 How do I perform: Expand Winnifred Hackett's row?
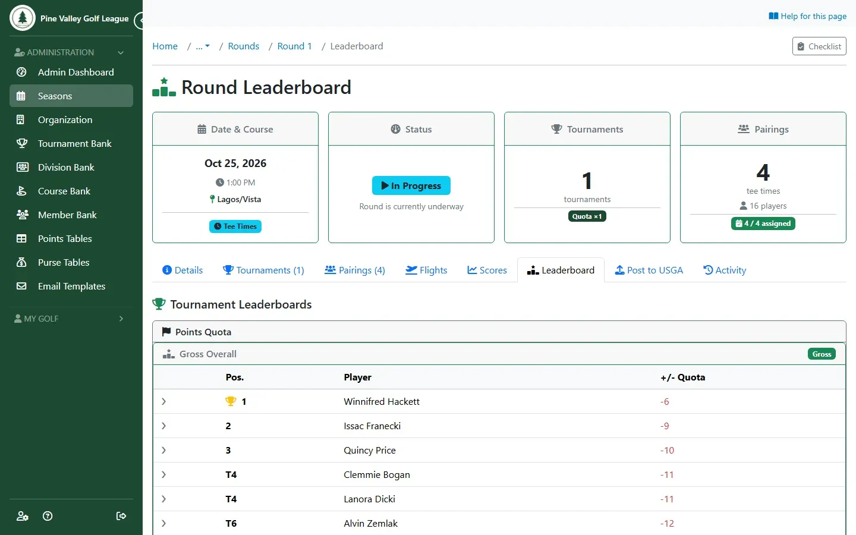[163, 402]
